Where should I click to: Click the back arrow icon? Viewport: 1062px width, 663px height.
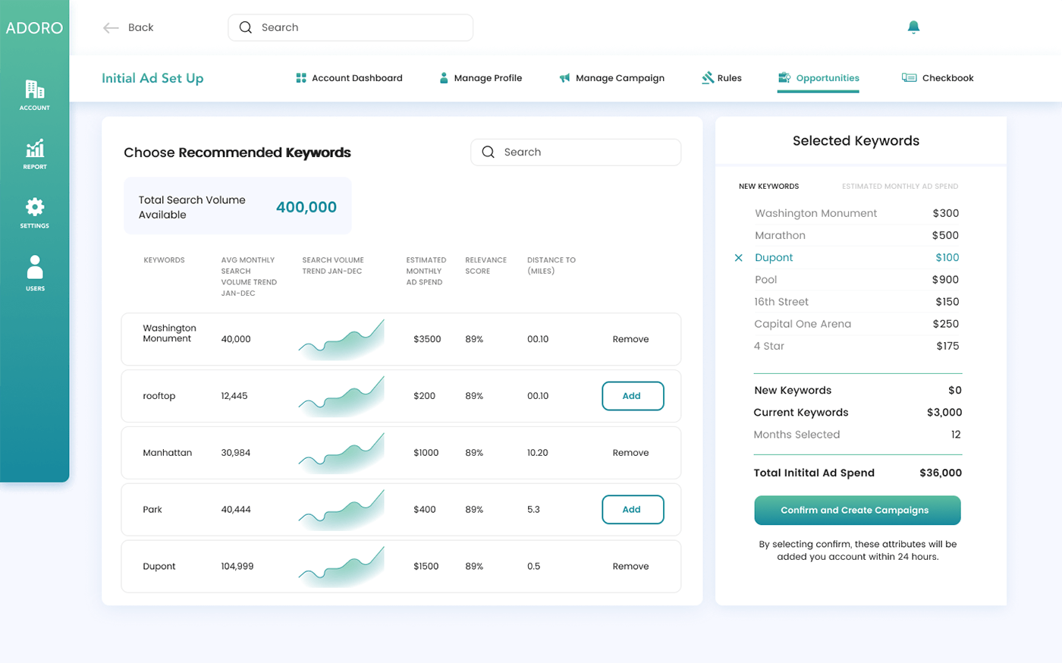(x=111, y=28)
